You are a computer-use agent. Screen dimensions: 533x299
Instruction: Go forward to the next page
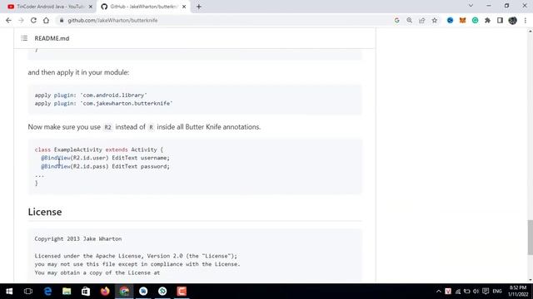pyautogui.click(x=21, y=20)
